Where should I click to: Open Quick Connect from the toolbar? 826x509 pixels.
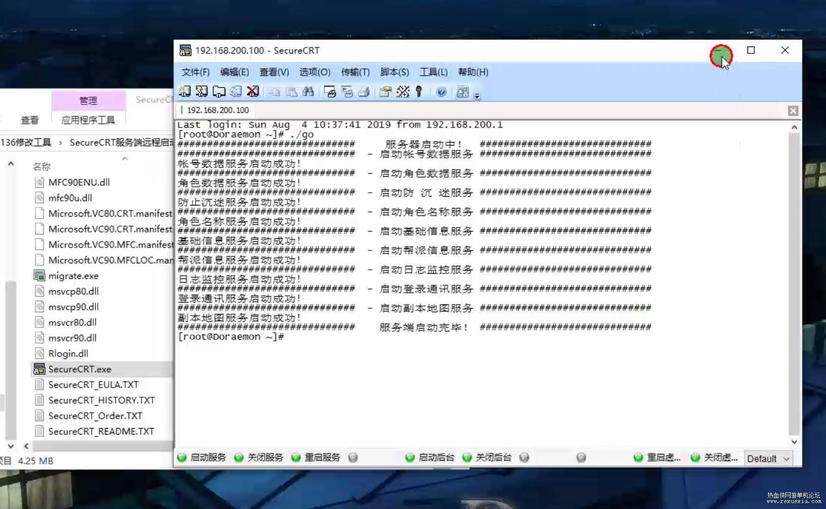202,92
